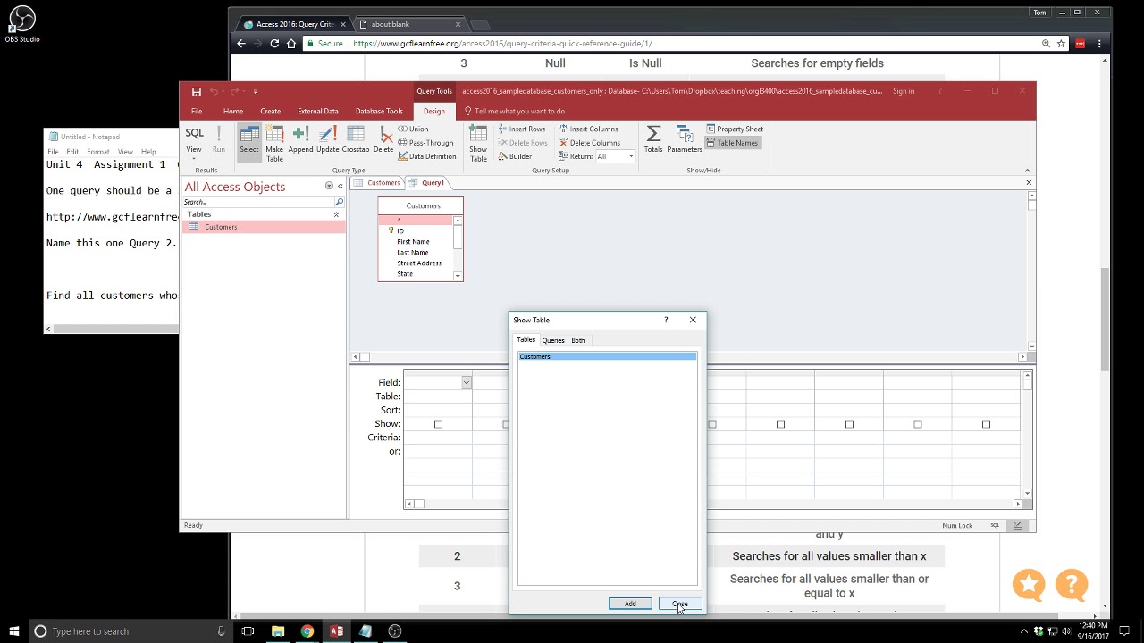Click the navigation pane Search field
This screenshot has width=1144, height=643.
(x=258, y=203)
